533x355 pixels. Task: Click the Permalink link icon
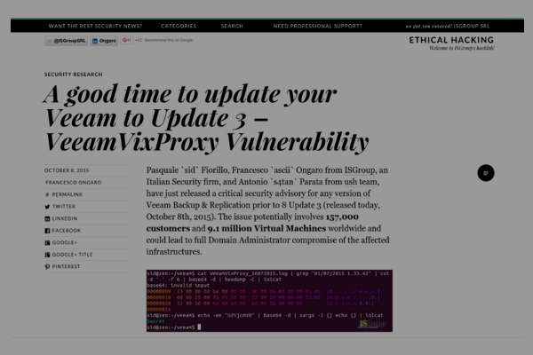tap(47, 193)
